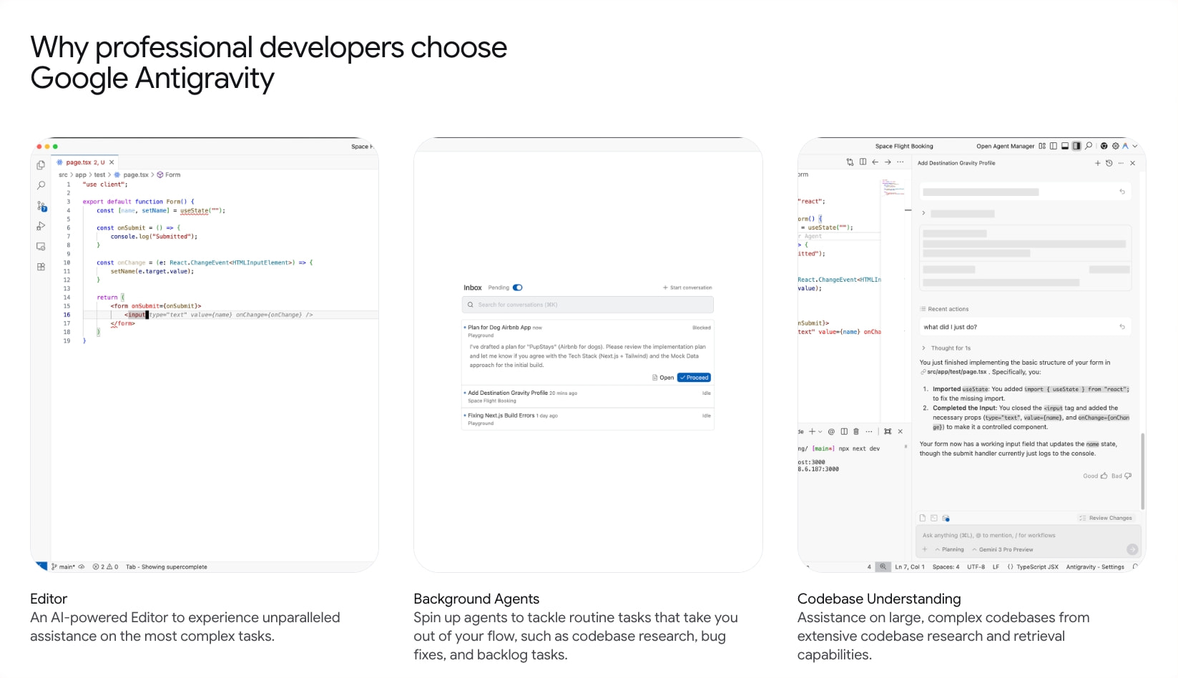Image resolution: width=1178 pixels, height=678 pixels.
Task: Open the settings gear in title bar
Action: (x=1115, y=146)
